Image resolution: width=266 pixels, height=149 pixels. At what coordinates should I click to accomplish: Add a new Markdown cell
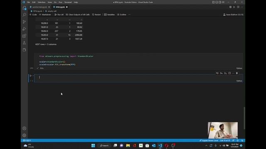45,15
